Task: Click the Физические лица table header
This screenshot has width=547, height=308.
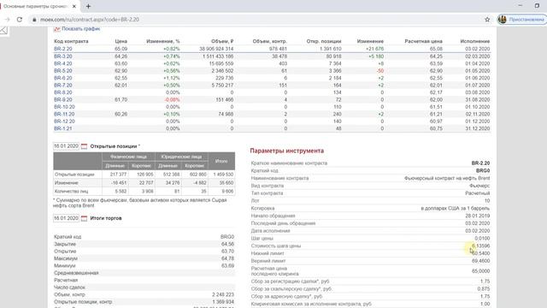Action: coord(128,157)
